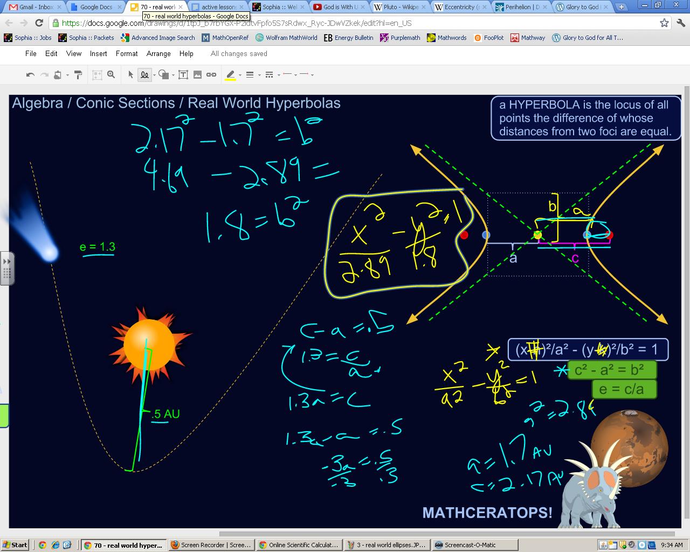Expand the line dash dropdown arrow
Image resolution: width=690 pixels, height=552 pixels.
[x=278, y=75]
